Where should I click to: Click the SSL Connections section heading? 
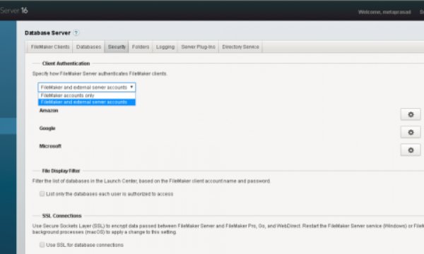pyautogui.click(x=61, y=216)
